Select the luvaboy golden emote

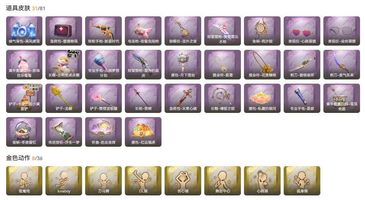coord(64,181)
